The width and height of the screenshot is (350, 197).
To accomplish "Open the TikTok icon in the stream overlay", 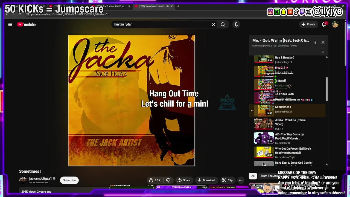I will (x=296, y=12).
